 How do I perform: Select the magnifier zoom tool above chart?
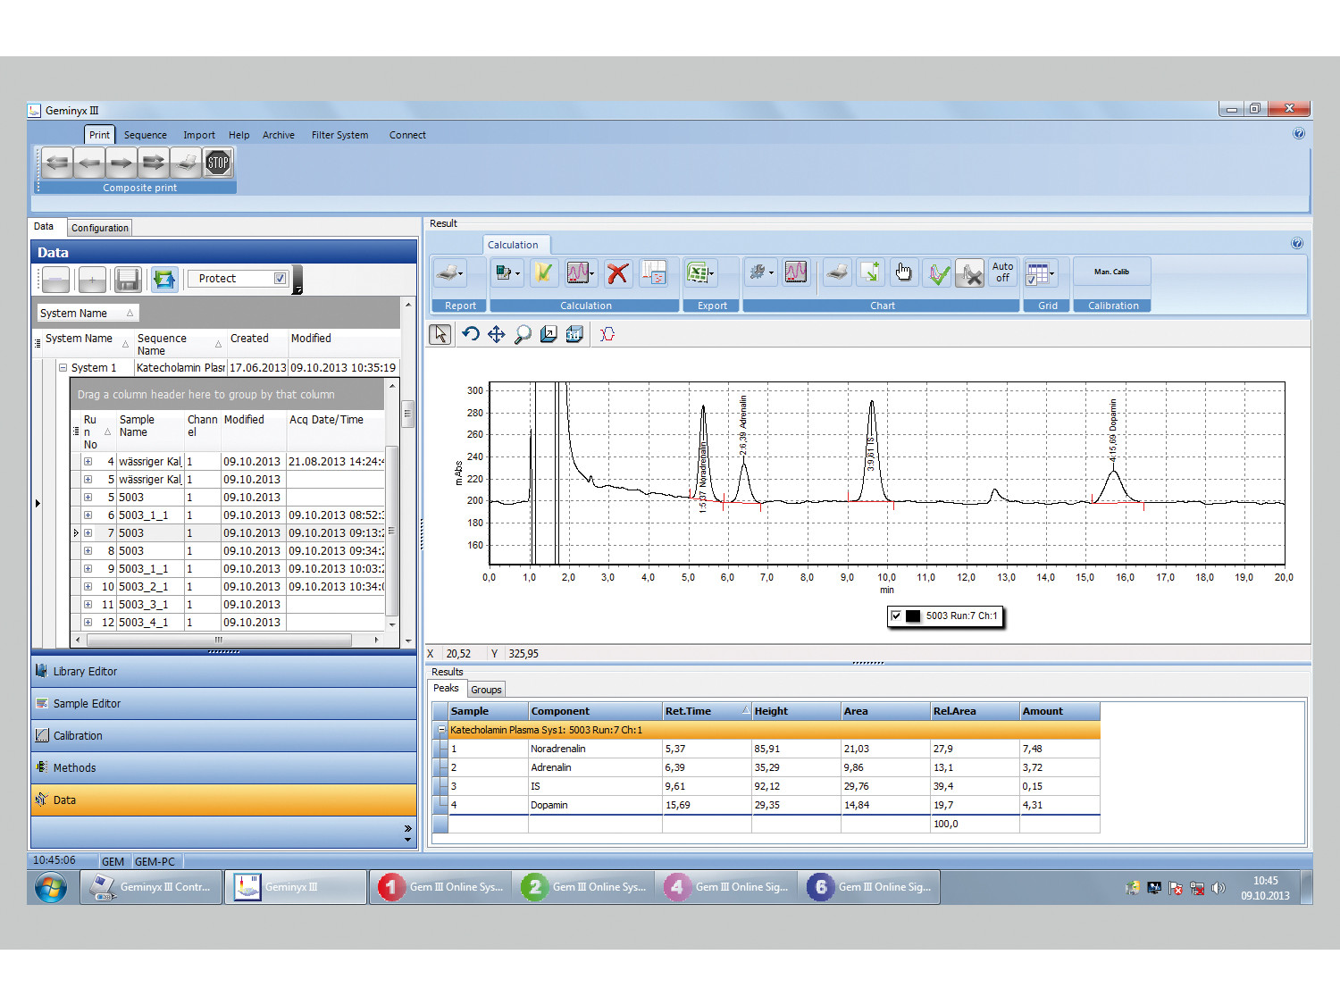523,334
